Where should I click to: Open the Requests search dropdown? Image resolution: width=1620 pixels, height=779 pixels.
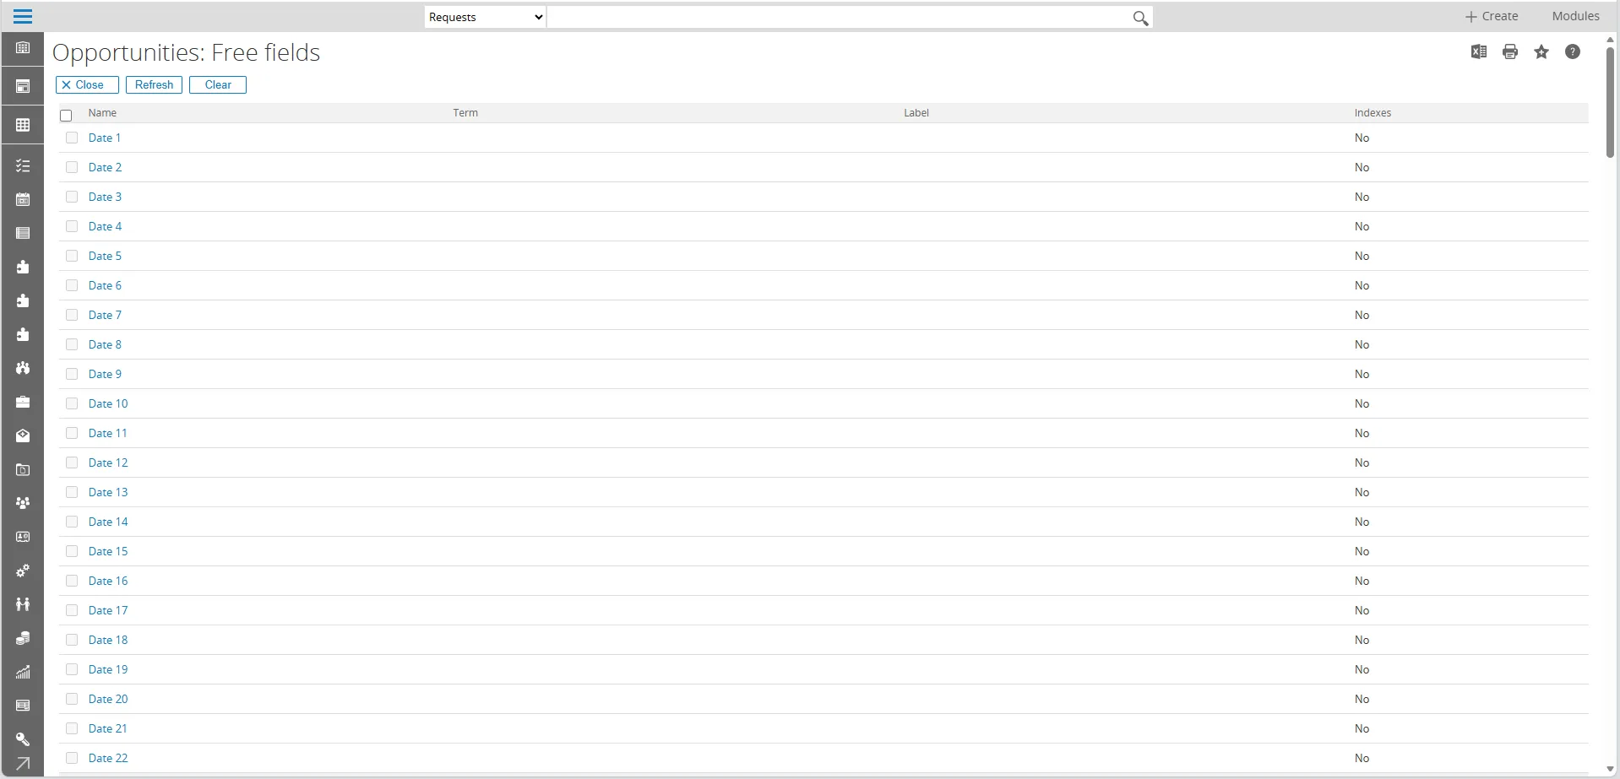tap(486, 17)
